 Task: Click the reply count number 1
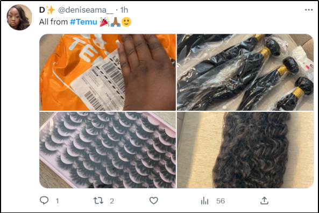point(58,201)
